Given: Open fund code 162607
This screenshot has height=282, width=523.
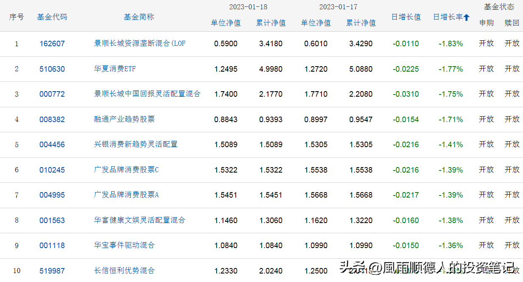Looking at the screenshot, I should click(x=52, y=44).
